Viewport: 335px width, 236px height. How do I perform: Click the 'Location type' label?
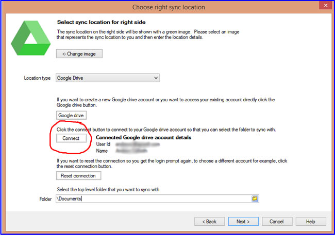click(37, 78)
